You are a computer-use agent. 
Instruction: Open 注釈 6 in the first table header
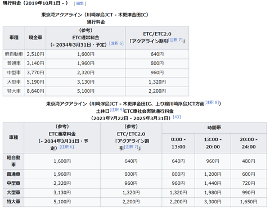click(x=116, y=43)
